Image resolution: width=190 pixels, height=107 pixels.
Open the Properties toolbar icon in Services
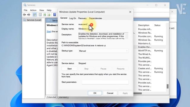40,15
